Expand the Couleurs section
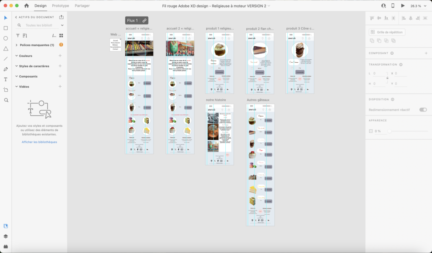The width and height of the screenshot is (432, 253). pos(16,56)
